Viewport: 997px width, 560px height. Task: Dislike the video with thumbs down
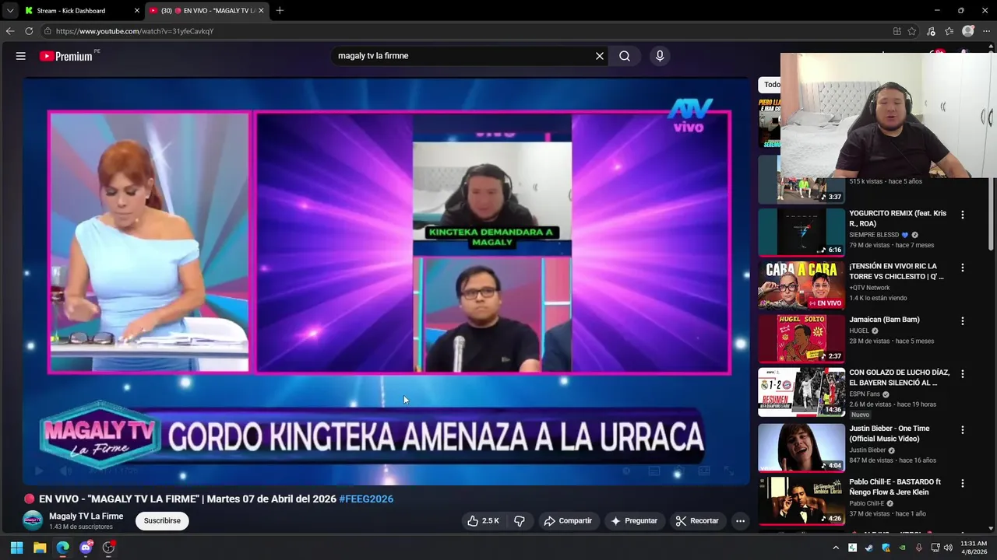click(x=520, y=521)
